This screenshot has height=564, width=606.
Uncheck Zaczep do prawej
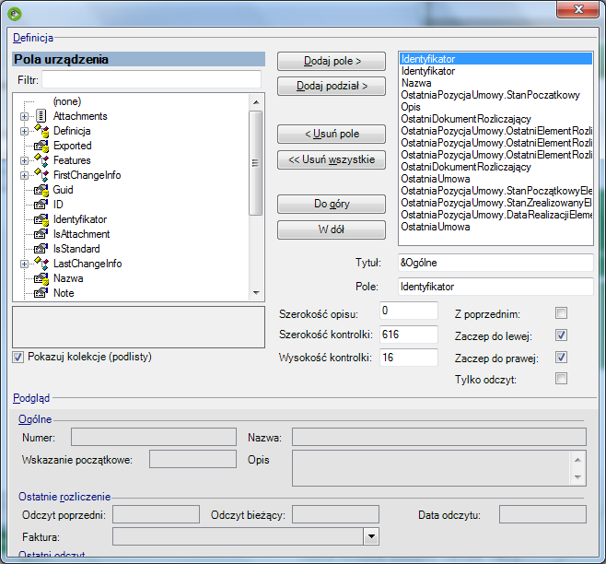click(561, 357)
